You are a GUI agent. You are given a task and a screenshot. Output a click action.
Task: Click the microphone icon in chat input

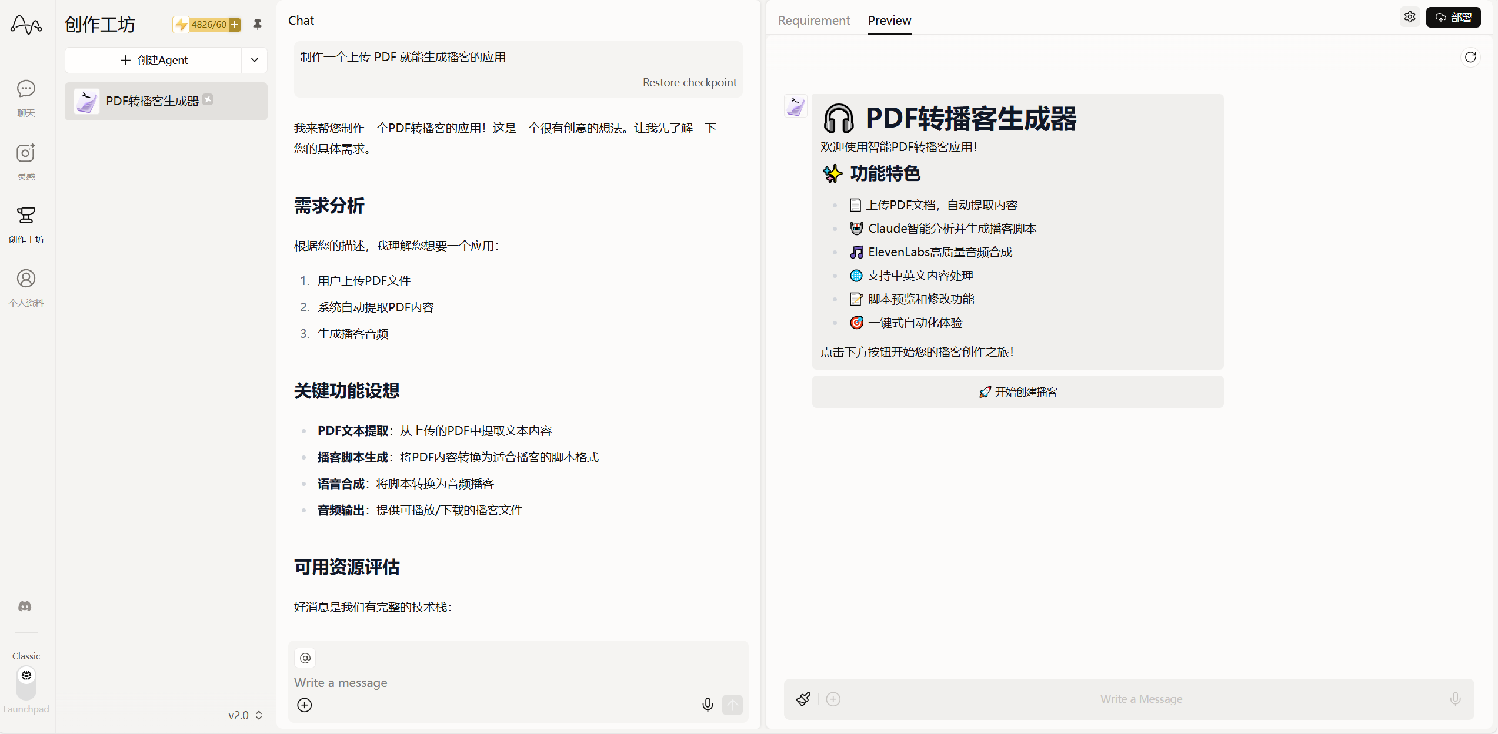coord(708,705)
